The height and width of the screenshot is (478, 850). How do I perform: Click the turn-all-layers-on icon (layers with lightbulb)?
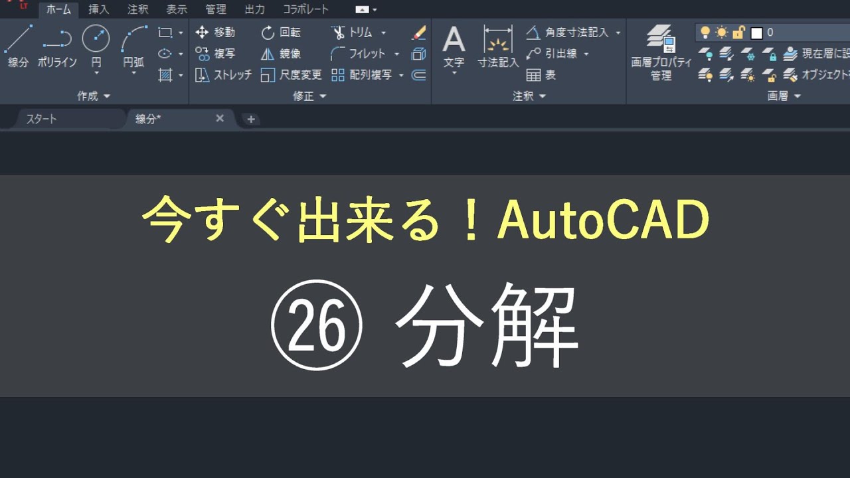coord(705,75)
